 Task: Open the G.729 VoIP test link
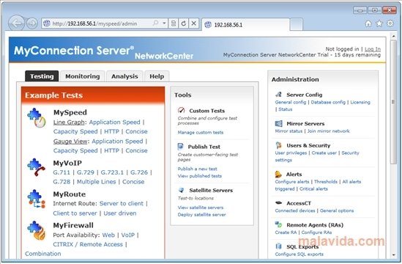[86, 172]
